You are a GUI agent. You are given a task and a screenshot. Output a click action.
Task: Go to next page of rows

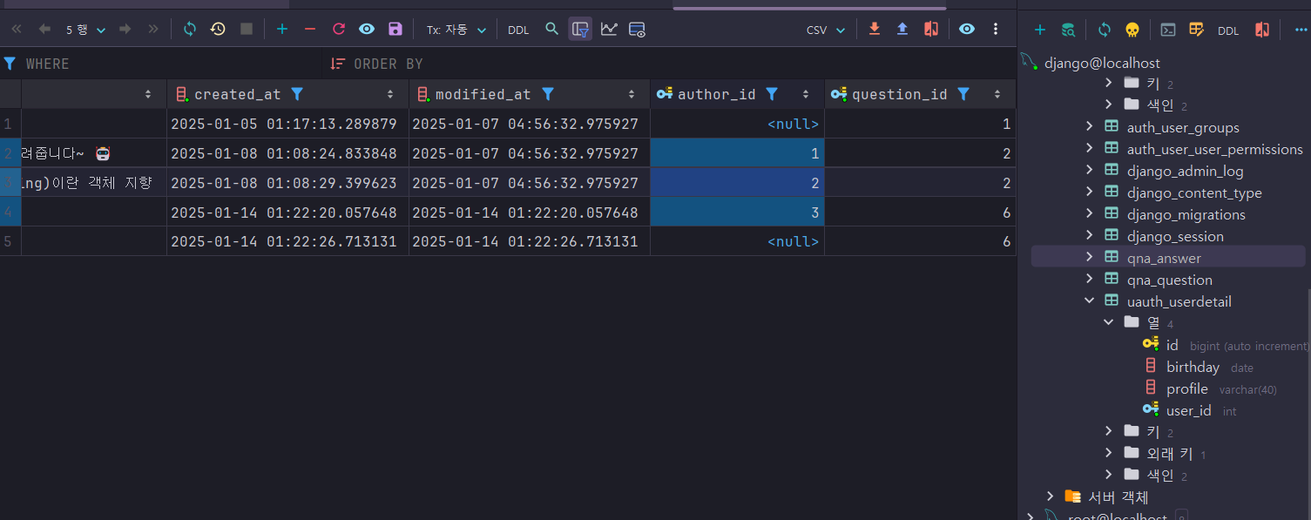125,30
